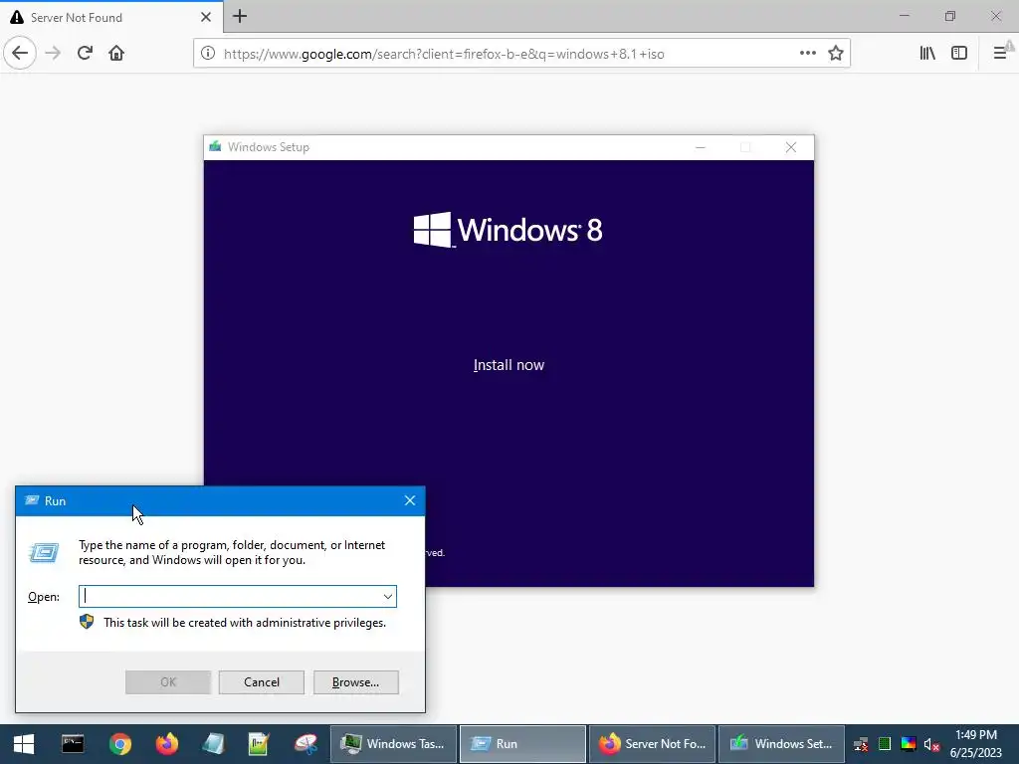
Task: Open the Firefox home page
Action: [x=116, y=53]
